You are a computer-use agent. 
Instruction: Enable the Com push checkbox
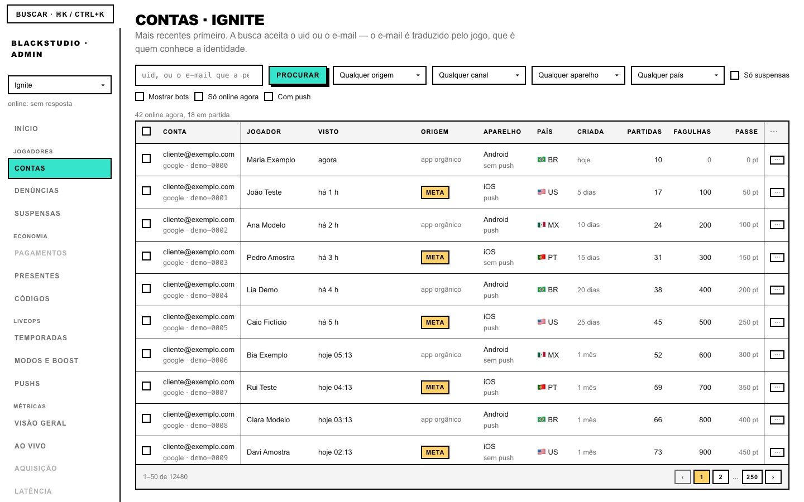[x=269, y=96]
